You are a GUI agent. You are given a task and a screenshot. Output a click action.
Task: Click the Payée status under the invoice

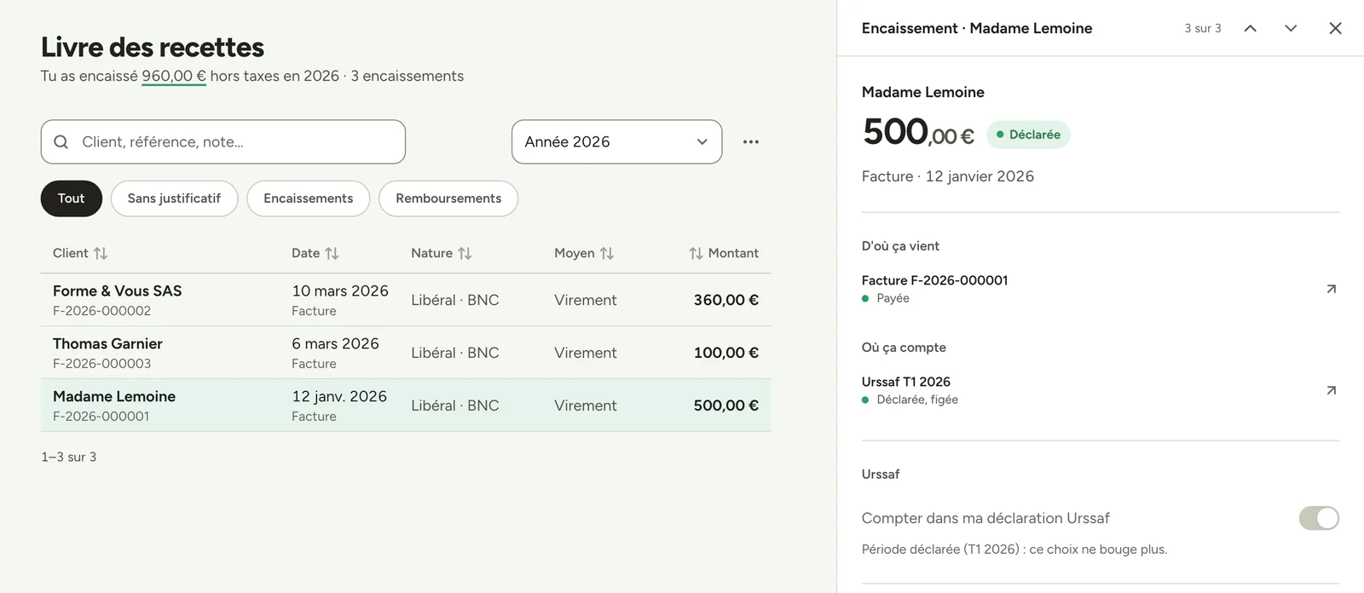click(893, 298)
